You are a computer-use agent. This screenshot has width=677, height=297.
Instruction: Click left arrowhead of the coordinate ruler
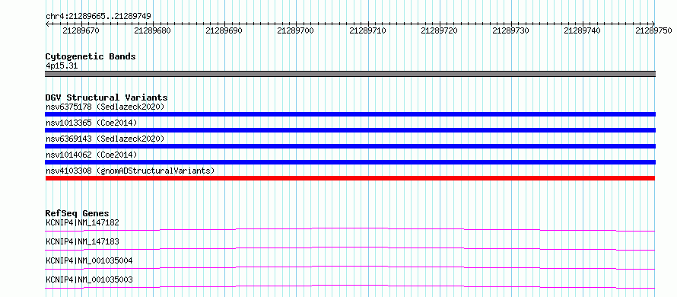pos(47,24)
